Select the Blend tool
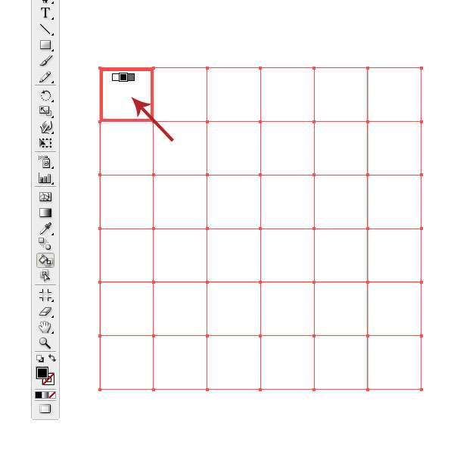Viewport: 454px width, 454px height. [x=45, y=244]
